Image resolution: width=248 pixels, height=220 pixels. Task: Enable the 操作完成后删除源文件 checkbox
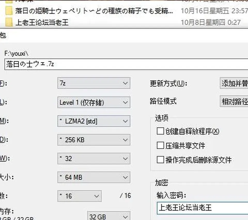click(x=160, y=160)
